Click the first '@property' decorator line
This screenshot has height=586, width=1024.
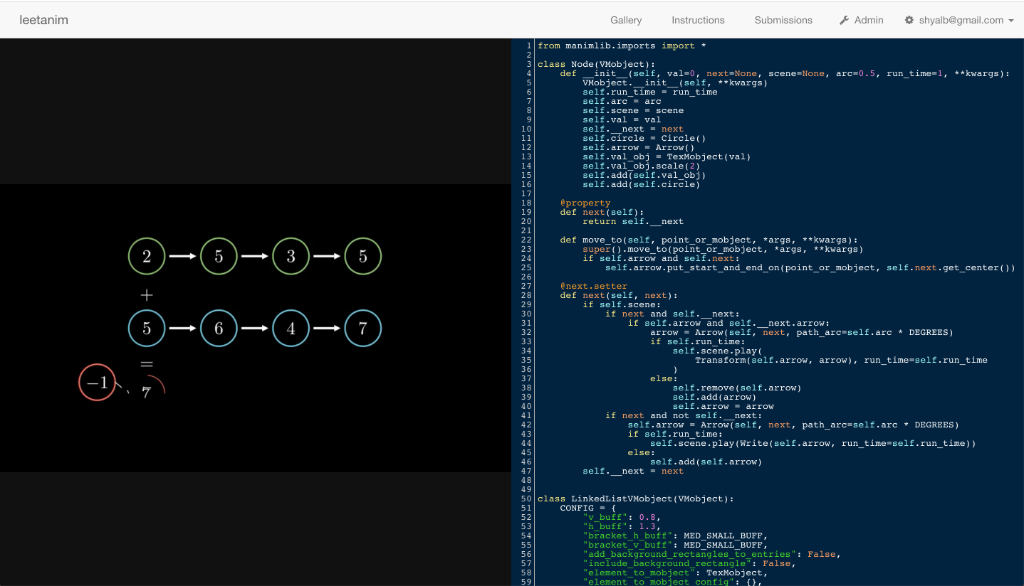tap(585, 203)
